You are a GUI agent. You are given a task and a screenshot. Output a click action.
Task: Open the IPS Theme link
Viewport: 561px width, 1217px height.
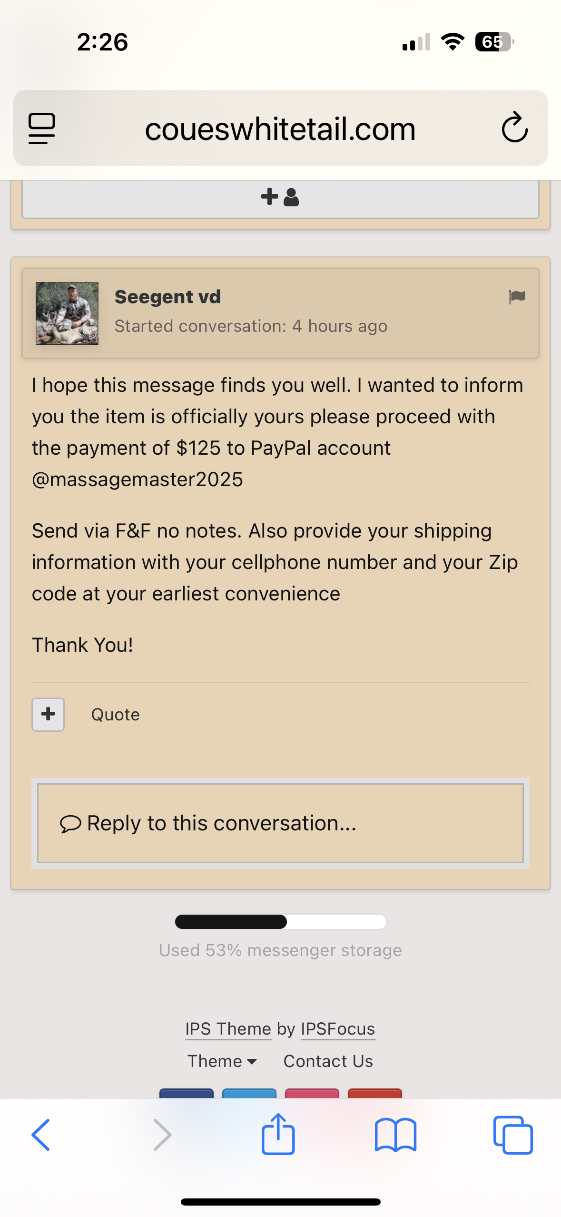[x=228, y=1029]
